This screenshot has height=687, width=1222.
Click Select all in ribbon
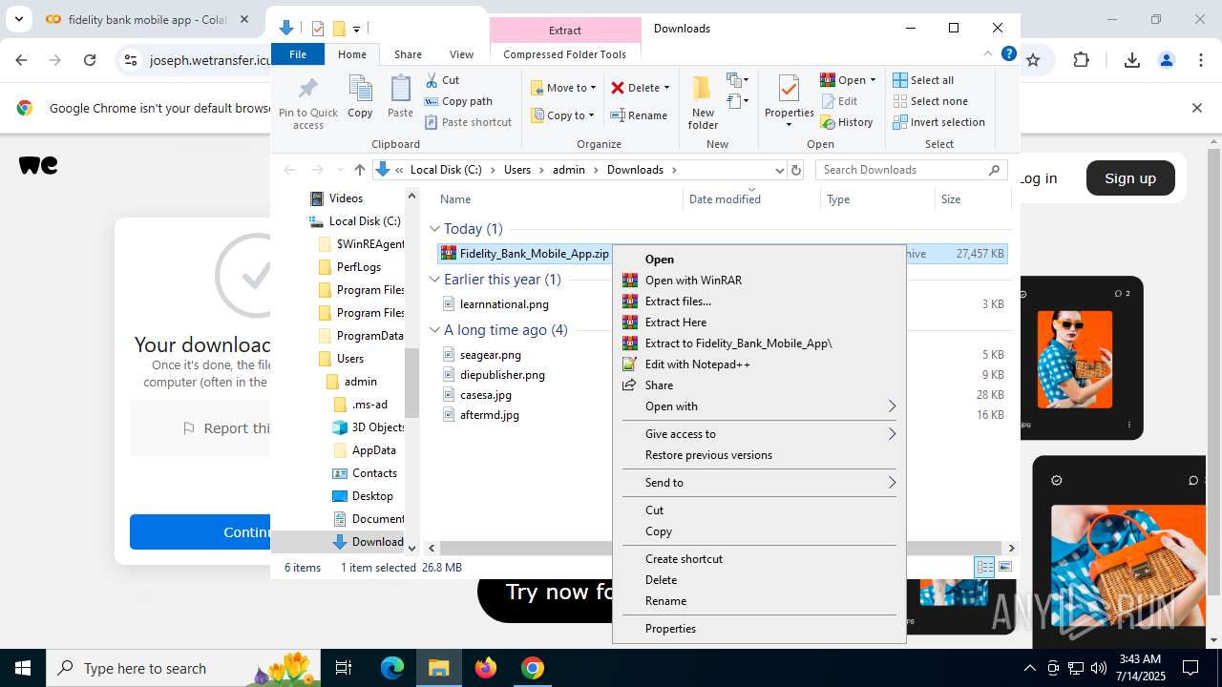click(x=924, y=80)
